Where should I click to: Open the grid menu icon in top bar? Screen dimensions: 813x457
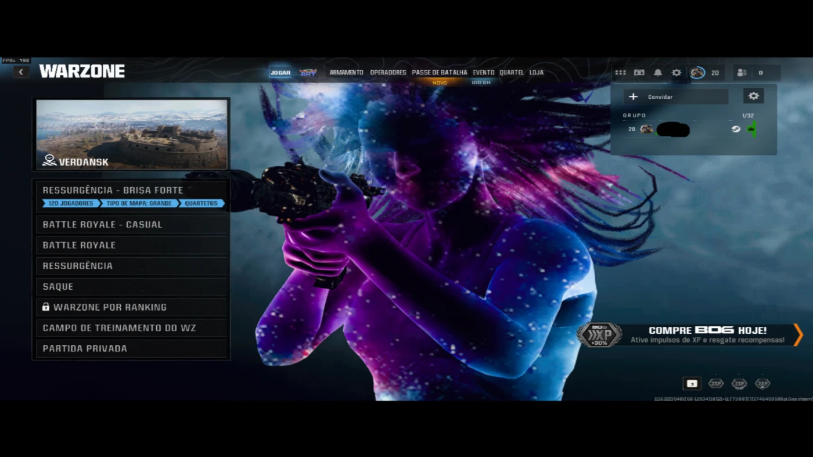pos(620,73)
